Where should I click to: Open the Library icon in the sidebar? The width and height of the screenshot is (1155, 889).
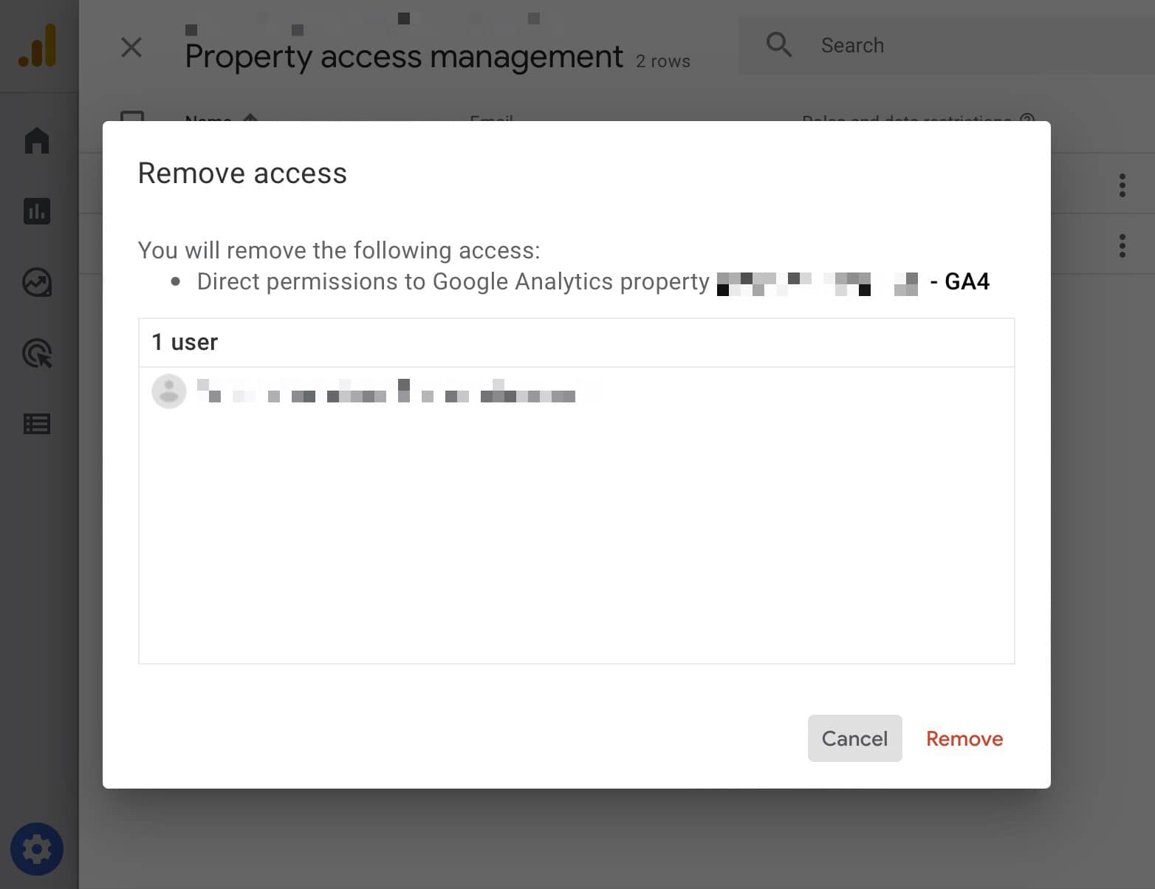(37, 424)
